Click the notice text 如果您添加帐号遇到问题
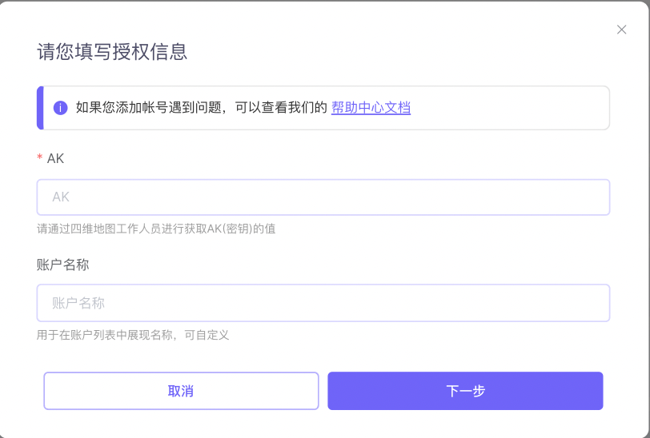Image resolution: width=650 pixels, height=438 pixels. [x=148, y=108]
